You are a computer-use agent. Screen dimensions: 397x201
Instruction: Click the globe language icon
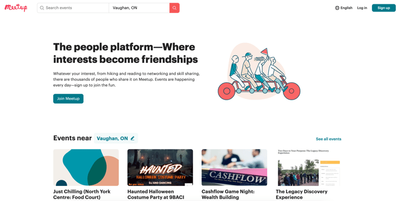pos(337,8)
